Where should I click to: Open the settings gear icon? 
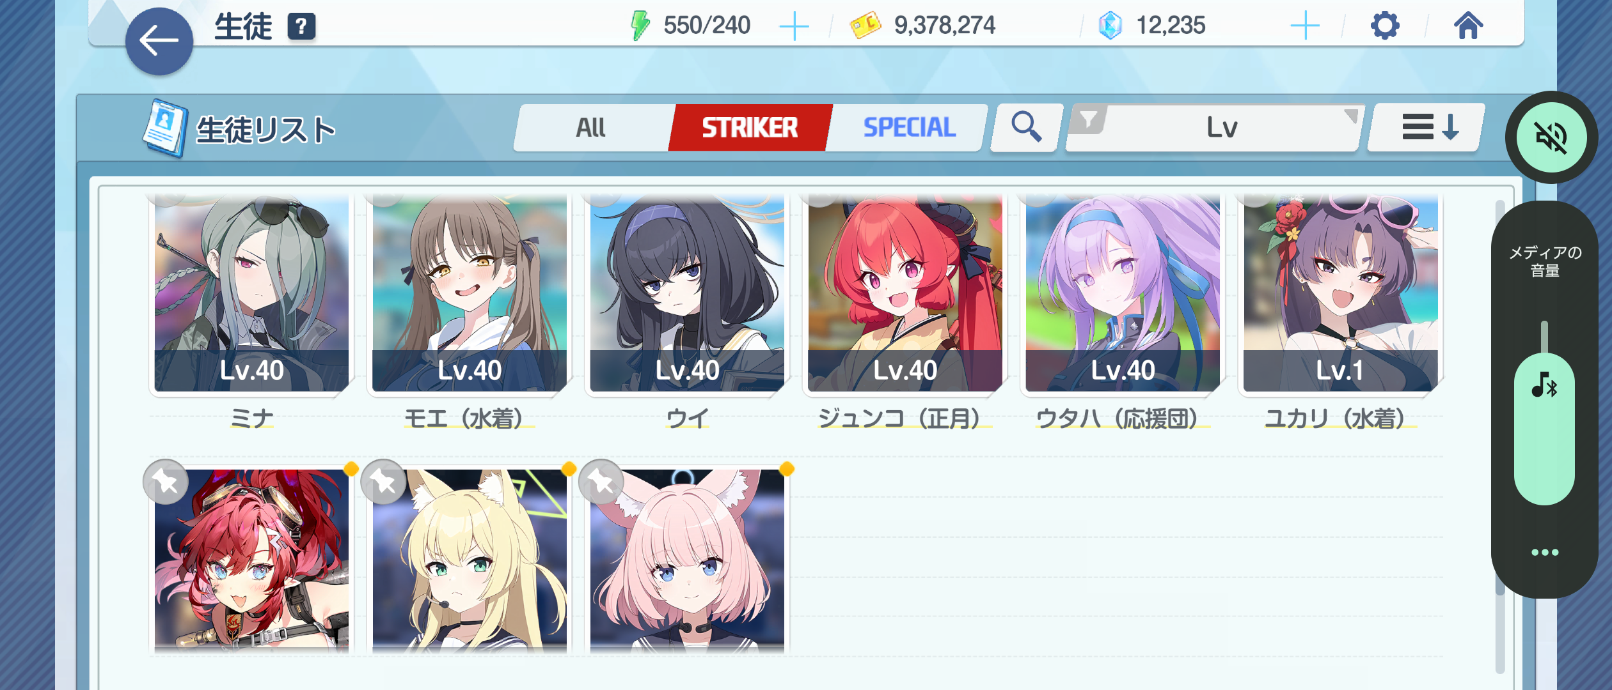pos(1385,26)
